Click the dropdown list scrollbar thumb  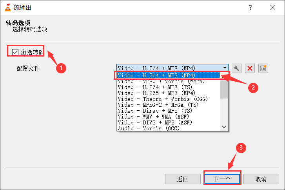pos(224,89)
